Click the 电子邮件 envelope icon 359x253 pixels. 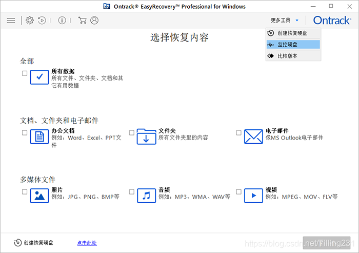pos(253,137)
